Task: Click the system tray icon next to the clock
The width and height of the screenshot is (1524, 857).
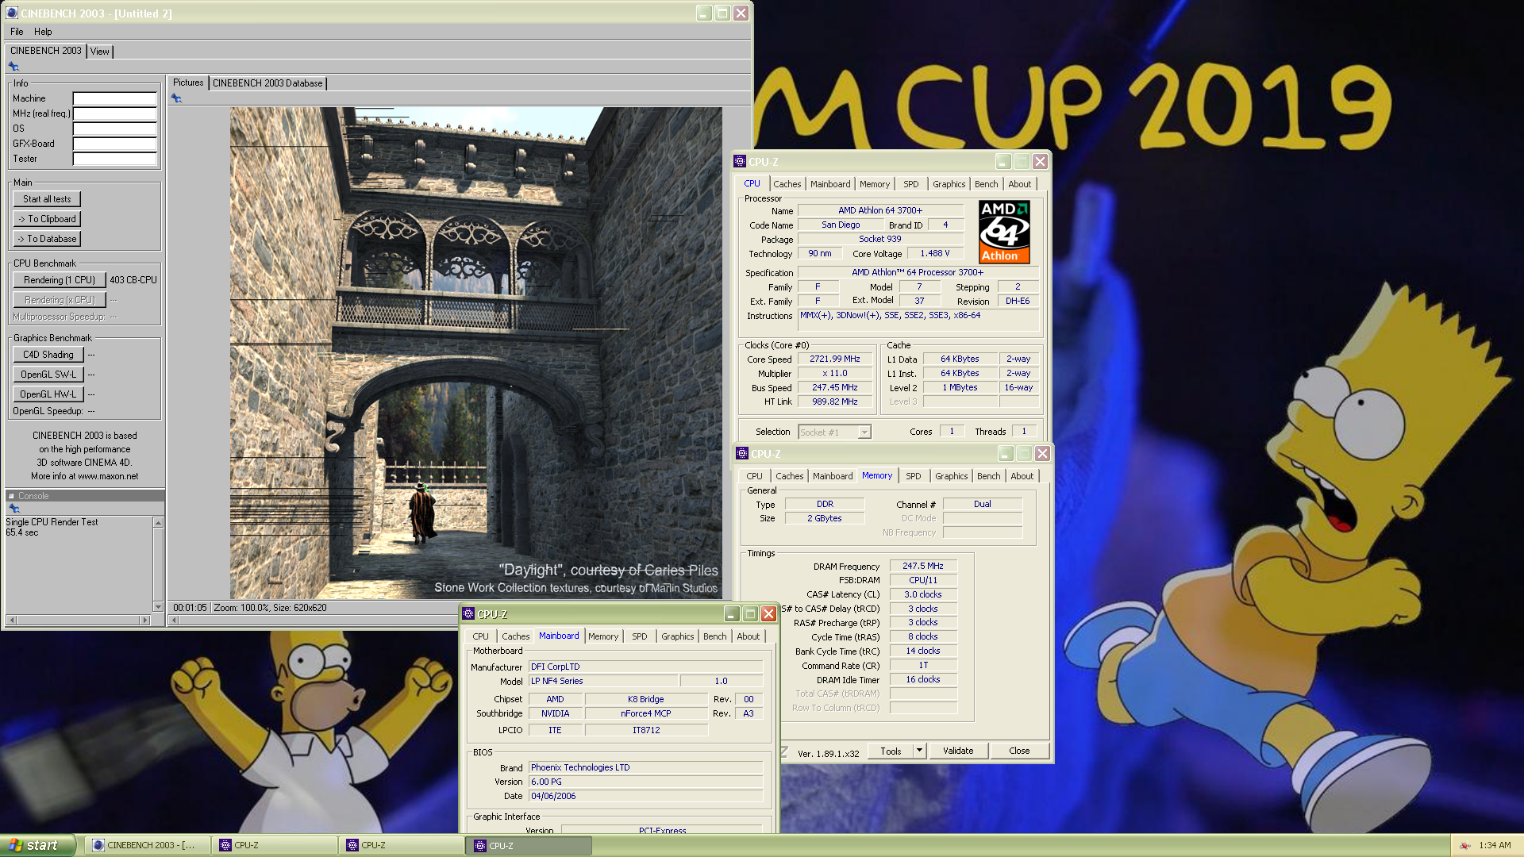Action: 1465,846
